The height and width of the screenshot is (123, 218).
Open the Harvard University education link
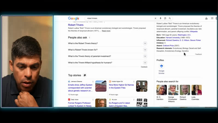tap(173, 37)
